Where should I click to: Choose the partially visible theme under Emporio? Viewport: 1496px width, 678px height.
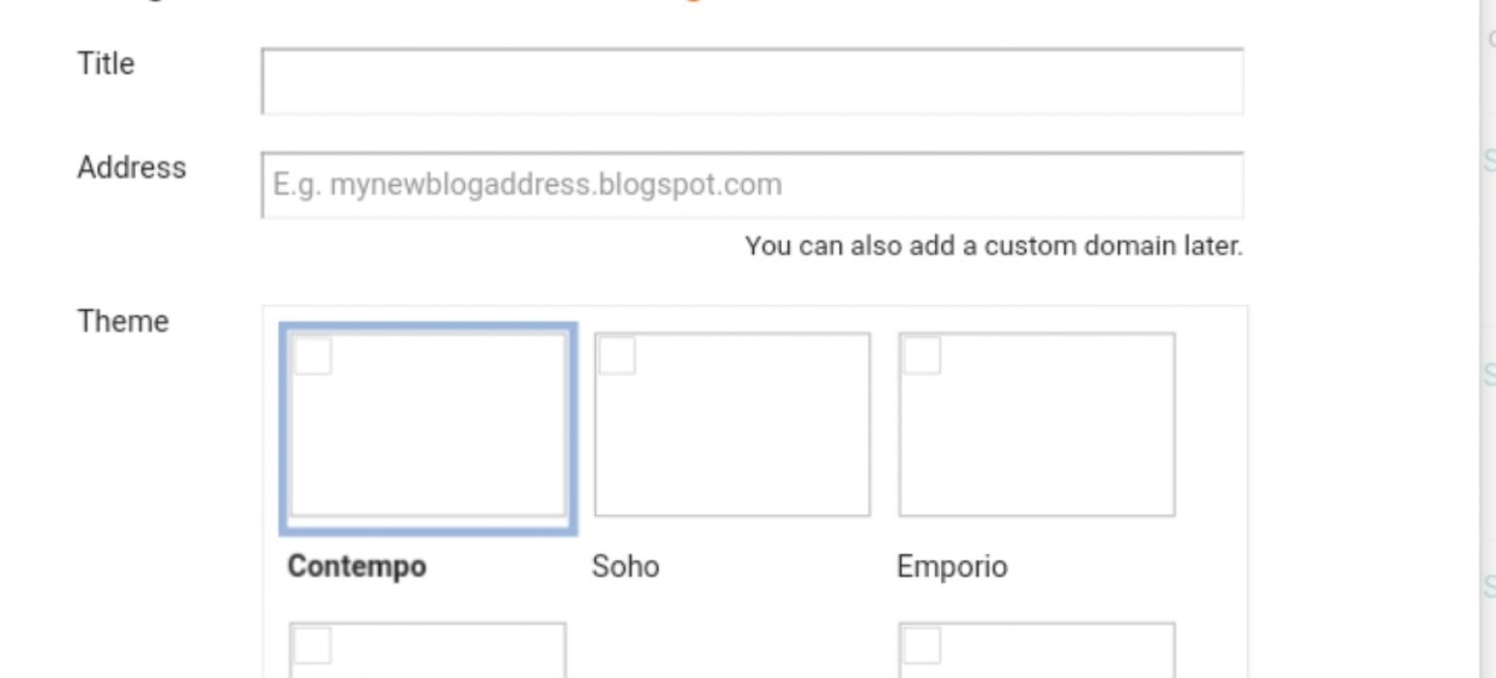(x=1037, y=650)
